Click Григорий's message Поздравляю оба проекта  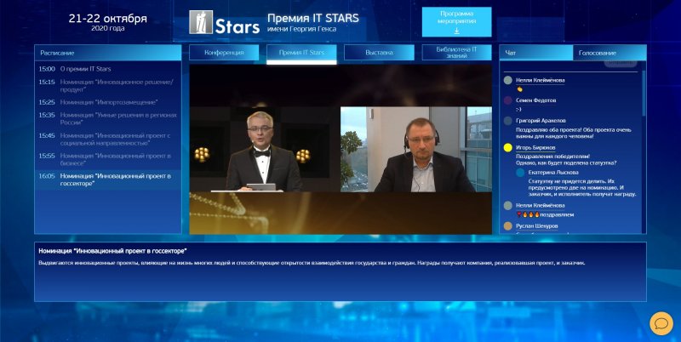tap(573, 133)
